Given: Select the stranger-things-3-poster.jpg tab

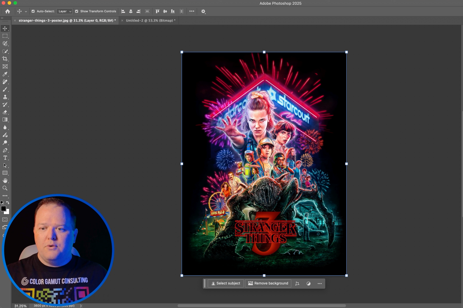Looking at the screenshot, I should 67,20.
